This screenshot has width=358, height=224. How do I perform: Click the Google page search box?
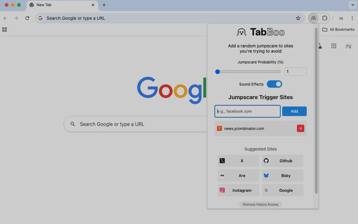pyautogui.click(x=136, y=124)
